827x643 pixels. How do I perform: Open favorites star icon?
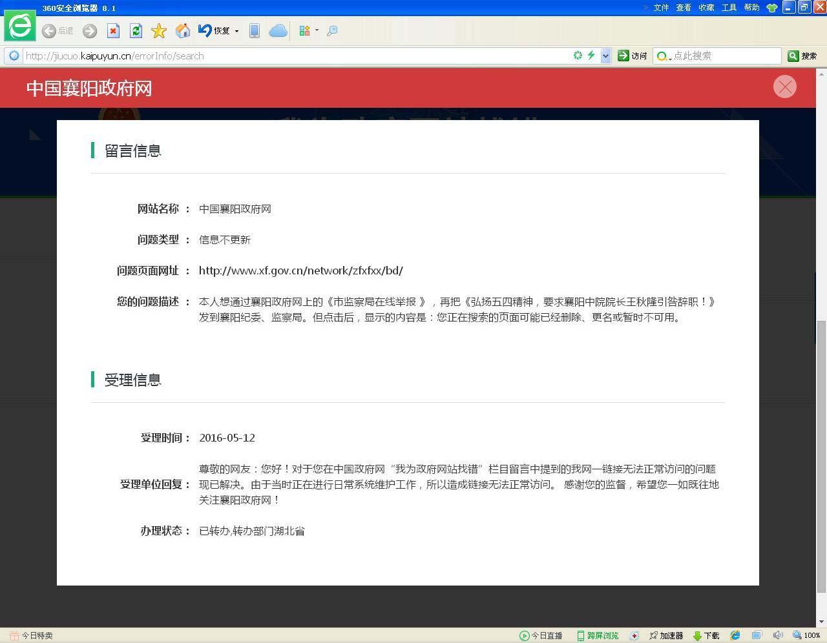tap(159, 30)
